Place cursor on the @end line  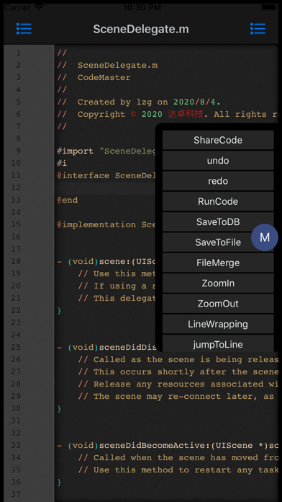(68, 200)
